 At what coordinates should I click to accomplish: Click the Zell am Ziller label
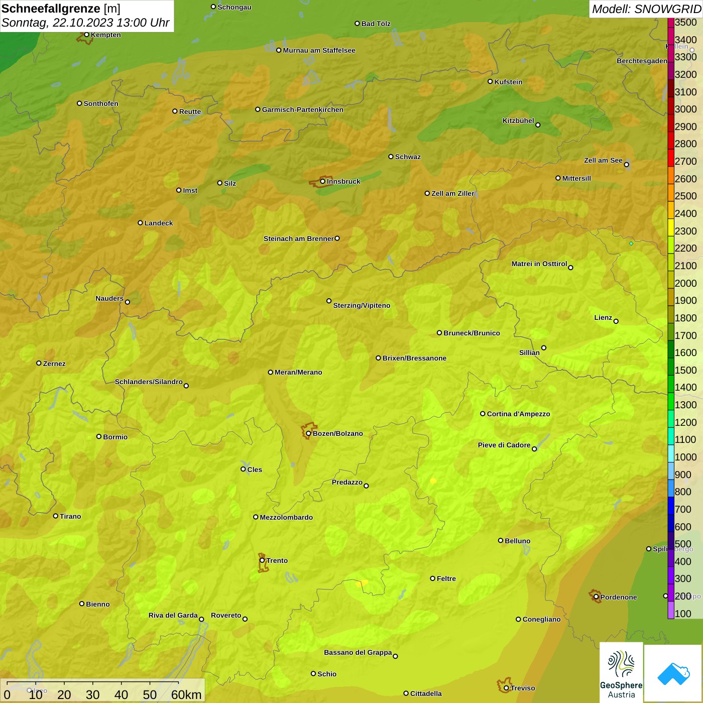(x=452, y=193)
